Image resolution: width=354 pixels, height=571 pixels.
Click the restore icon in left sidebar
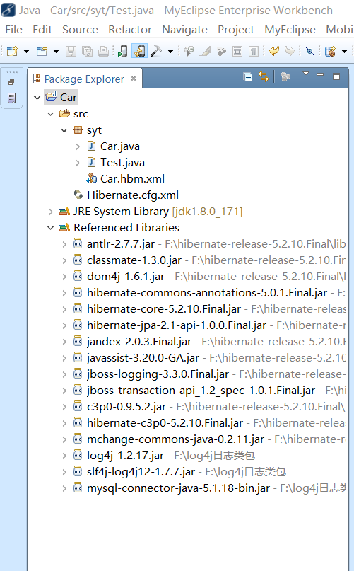[x=11, y=82]
